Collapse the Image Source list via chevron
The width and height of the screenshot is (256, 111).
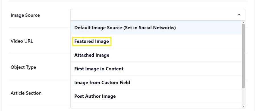pyautogui.click(x=239, y=15)
